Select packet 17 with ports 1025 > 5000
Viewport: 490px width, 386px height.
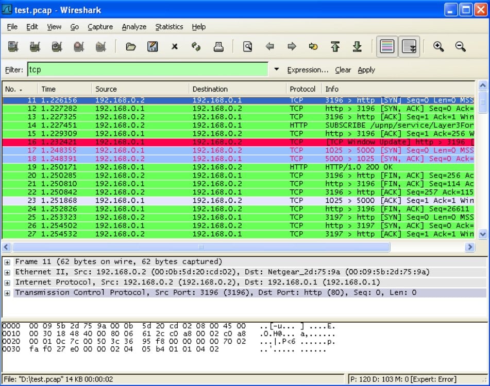tap(239, 150)
